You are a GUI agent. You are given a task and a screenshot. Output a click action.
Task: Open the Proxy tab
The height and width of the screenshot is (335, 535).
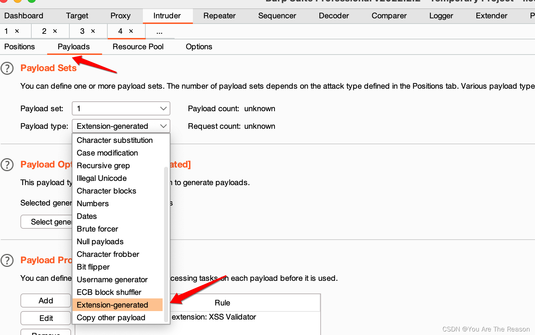point(120,16)
